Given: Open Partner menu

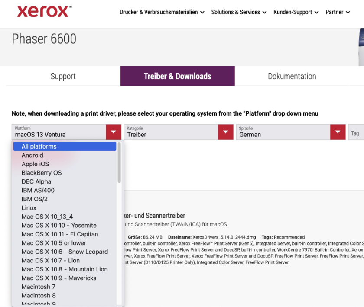Looking at the screenshot, I should (338, 12).
